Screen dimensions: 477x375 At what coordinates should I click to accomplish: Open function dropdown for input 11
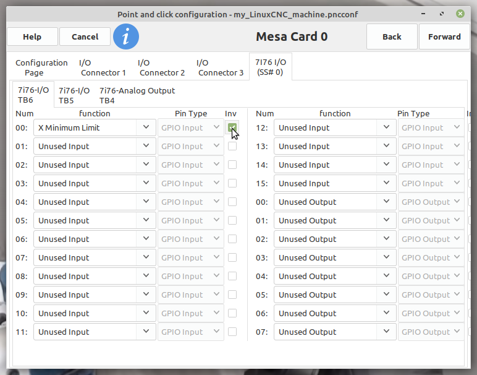[x=95, y=332]
